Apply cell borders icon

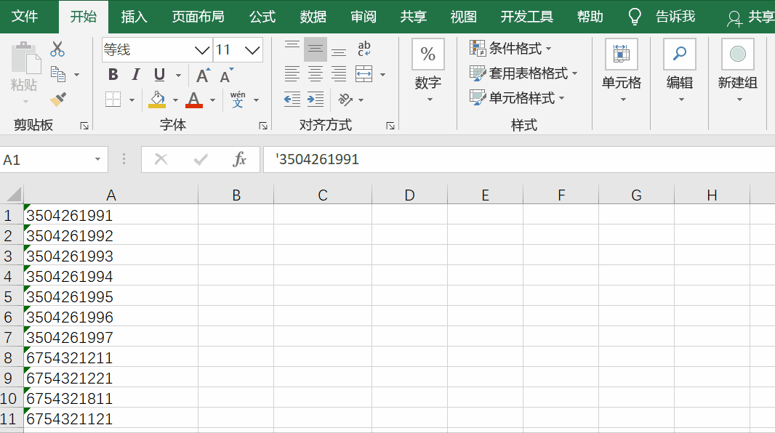click(113, 100)
